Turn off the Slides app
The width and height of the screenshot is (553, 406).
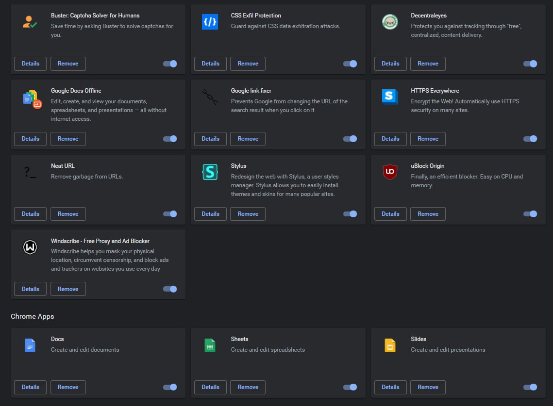click(x=530, y=387)
